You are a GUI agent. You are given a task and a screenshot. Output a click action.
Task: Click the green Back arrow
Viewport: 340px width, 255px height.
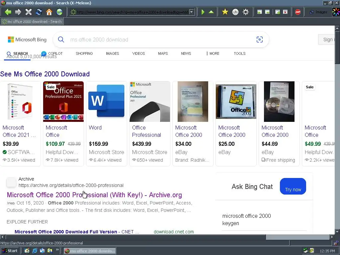pyautogui.click(x=8, y=12)
